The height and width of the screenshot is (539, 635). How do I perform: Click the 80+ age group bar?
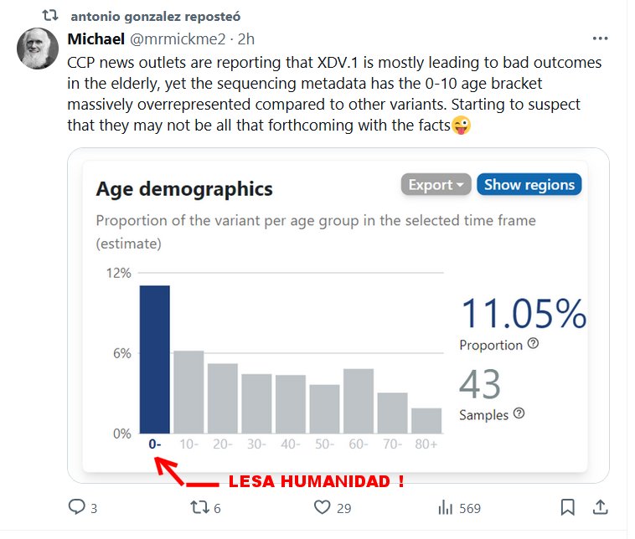point(426,420)
